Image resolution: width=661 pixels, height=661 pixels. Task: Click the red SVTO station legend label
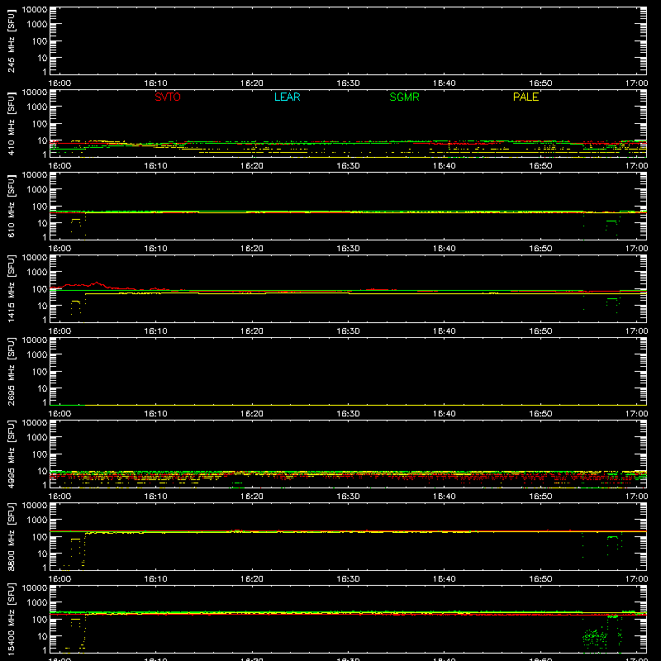[168, 97]
